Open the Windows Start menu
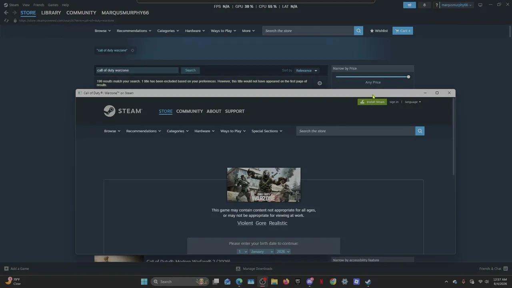 pyautogui.click(x=144, y=282)
